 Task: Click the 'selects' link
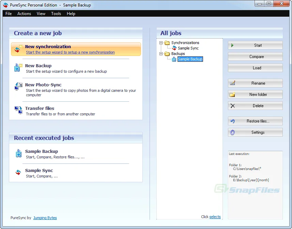(215, 217)
